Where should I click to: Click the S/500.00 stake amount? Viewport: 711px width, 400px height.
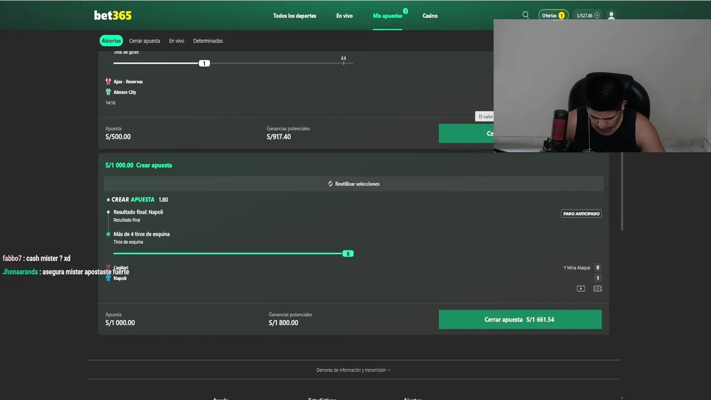[x=118, y=137]
